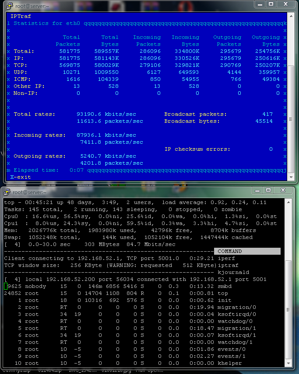Click the green cursor before PID 9625
299x374 pixels.
[6, 286]
